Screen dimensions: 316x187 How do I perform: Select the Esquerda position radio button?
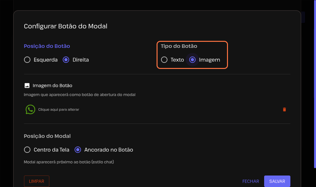coord(27,60)
